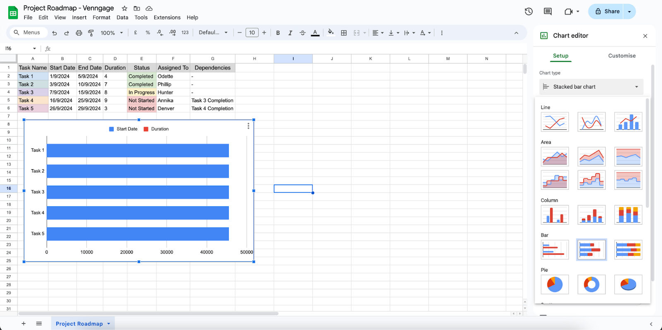Click the font size field
This screenshot has height=330, width=662.
click(x=252, y=33)
